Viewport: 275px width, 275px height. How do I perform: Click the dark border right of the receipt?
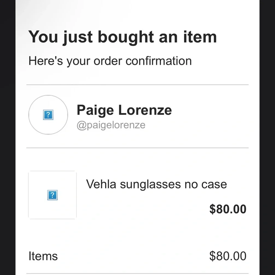pos(267,137)
